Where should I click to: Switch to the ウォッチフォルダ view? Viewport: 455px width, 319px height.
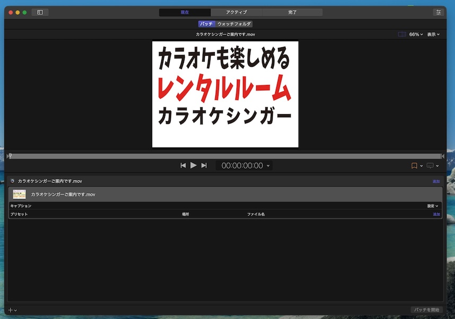point(234,24)
